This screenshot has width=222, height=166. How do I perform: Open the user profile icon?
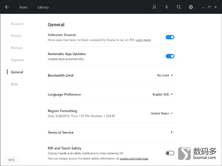click(x=154, y=7)
